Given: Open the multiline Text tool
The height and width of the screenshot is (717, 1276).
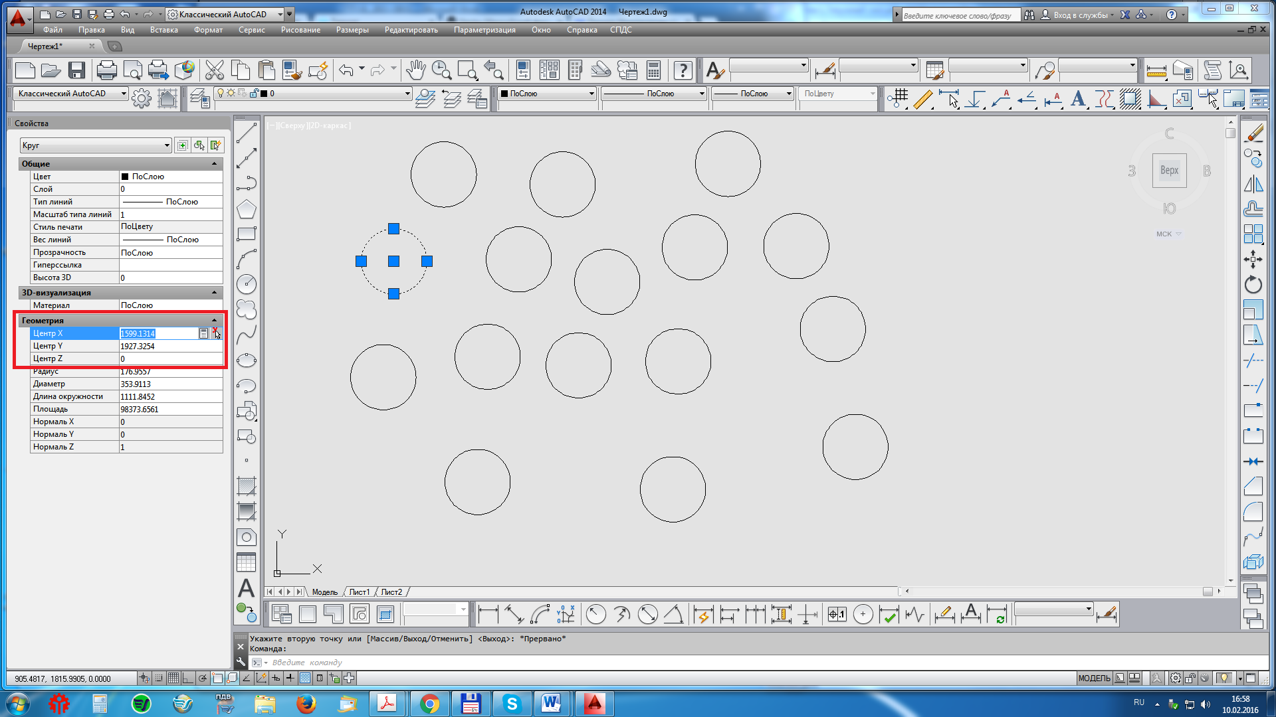Looking at the screenshot, I should (247, 588).
